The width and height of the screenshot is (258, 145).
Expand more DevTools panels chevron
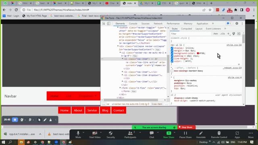coord(213,23)
